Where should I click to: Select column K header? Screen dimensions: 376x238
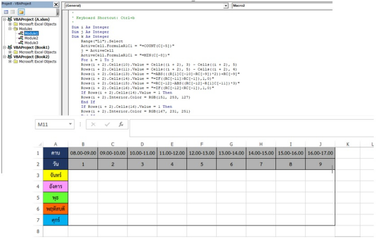tap(348, 144)
